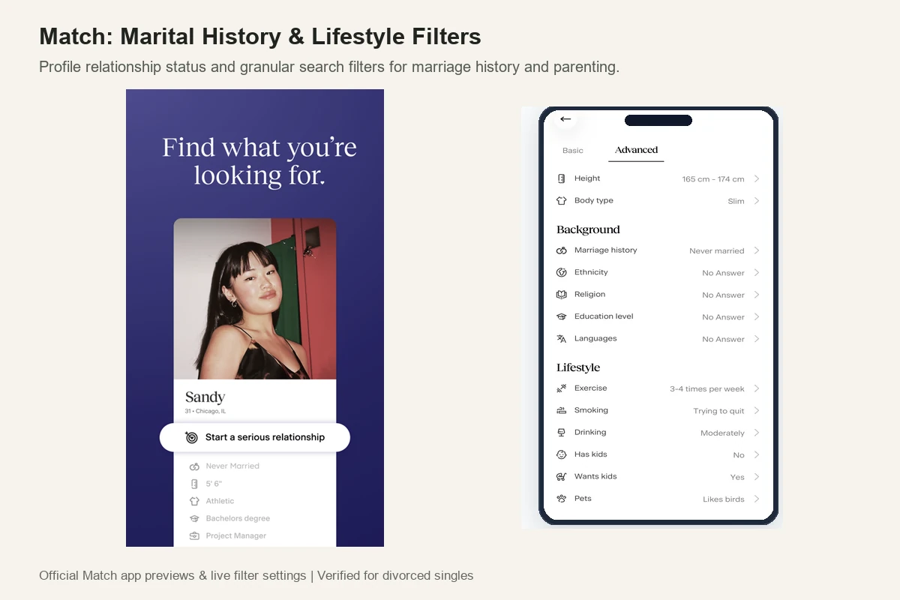Open Wants kids filter via its chevron
900x600 pixels.
(x=757, y=477)
